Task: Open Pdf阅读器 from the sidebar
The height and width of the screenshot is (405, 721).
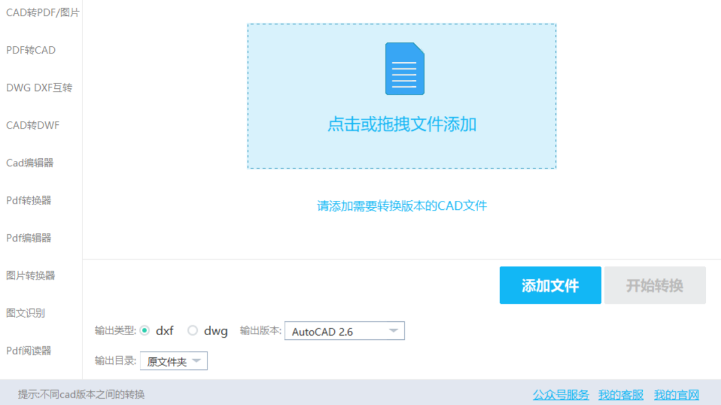Action: pyautogui.click(x=29, y=351)
